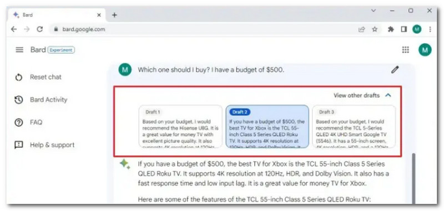Select the Draft 3 card
The image size is (444, 211).
(354, 126)
